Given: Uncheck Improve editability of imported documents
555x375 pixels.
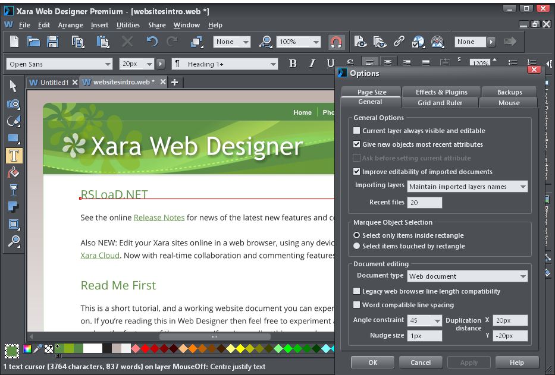Looking at the screenshot, I should point(356,172).
